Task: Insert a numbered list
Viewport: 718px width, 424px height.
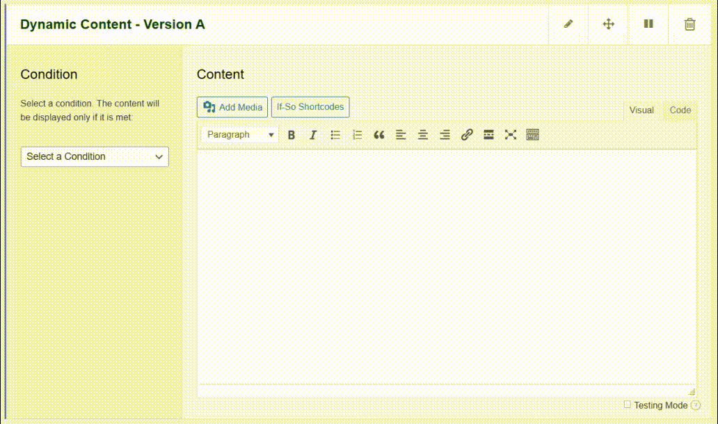Action: point(358,135)
